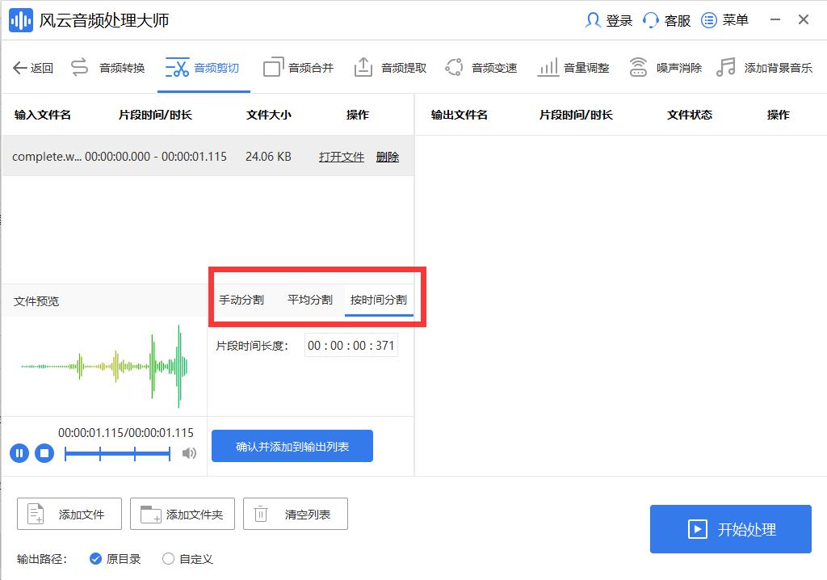
Task: Mute audio with the speaker icon
Action: click(189, 453)
